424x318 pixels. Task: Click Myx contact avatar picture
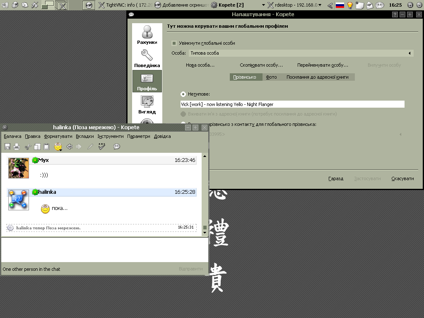click(x=18, y=168)
